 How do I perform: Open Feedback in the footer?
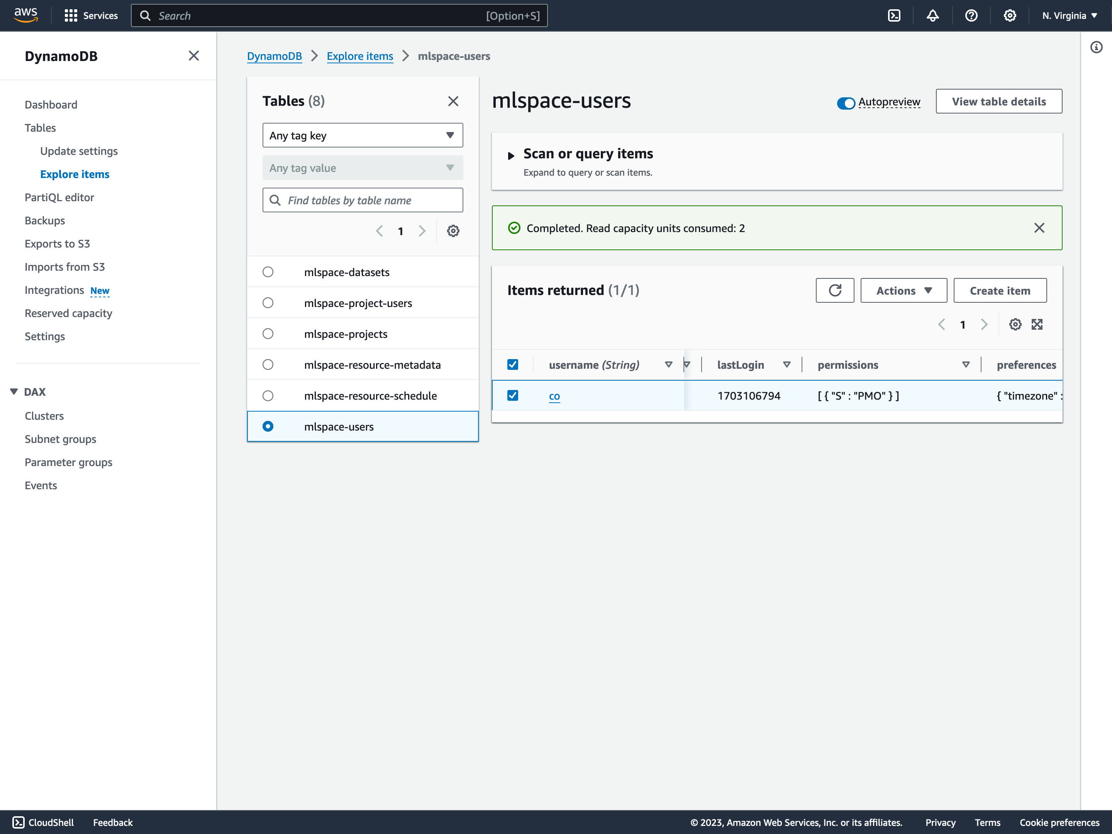[113, 822]
